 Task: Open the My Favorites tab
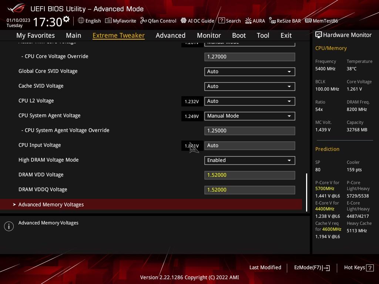click(36, 35)
